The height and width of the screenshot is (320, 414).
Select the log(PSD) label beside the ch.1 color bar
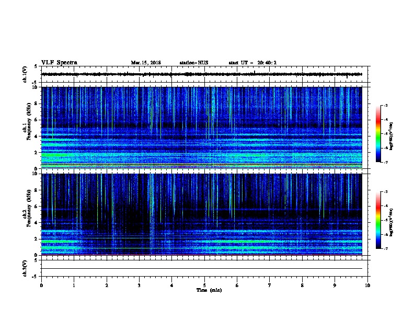point(391,136)
